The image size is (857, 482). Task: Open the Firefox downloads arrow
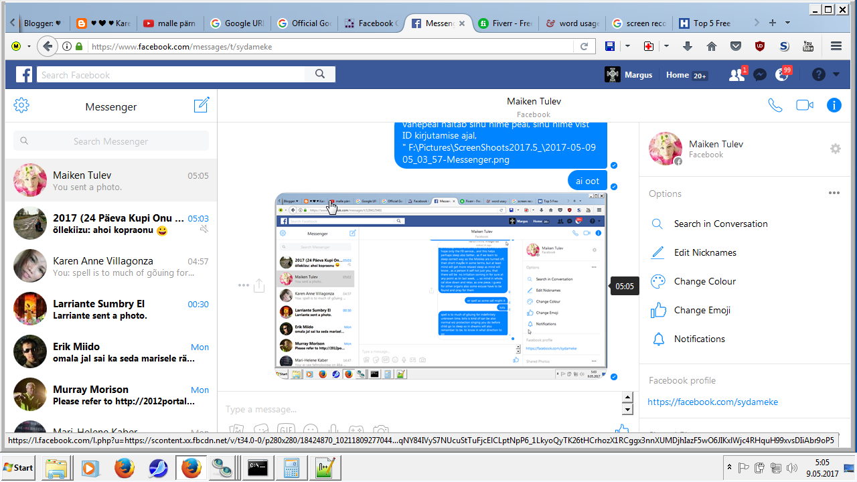687,46
